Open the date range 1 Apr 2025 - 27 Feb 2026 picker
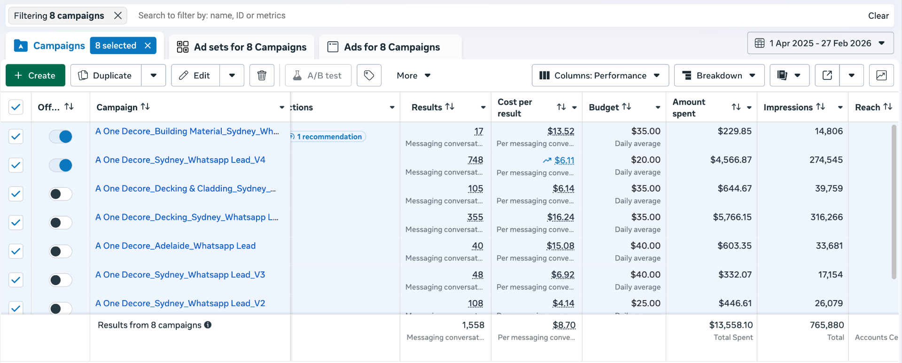 pos(821,43)
